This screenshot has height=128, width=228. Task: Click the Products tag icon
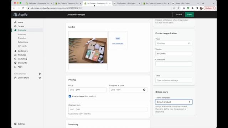click(15, 30)
